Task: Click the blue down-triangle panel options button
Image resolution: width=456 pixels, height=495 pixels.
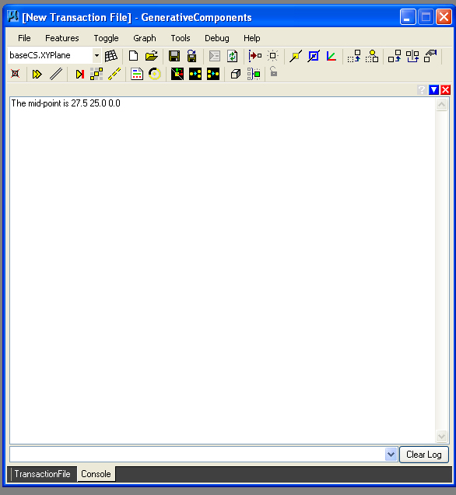Action: 434,90
